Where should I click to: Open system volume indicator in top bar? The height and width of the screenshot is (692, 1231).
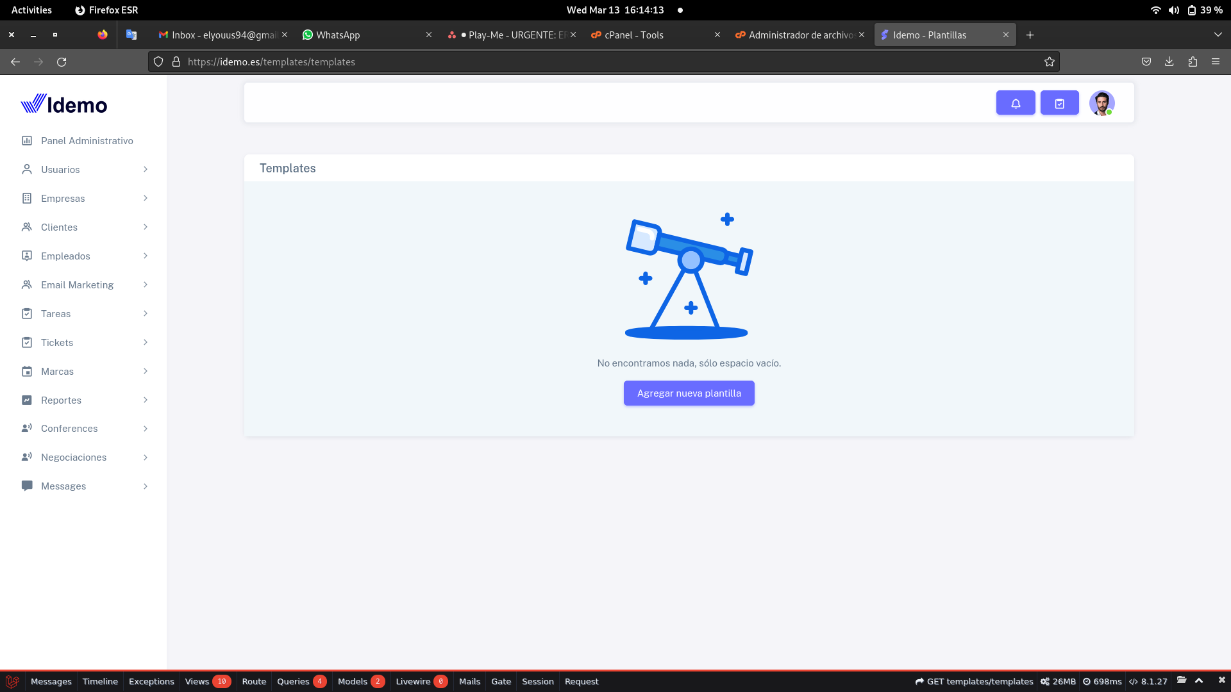[1174, 10]
